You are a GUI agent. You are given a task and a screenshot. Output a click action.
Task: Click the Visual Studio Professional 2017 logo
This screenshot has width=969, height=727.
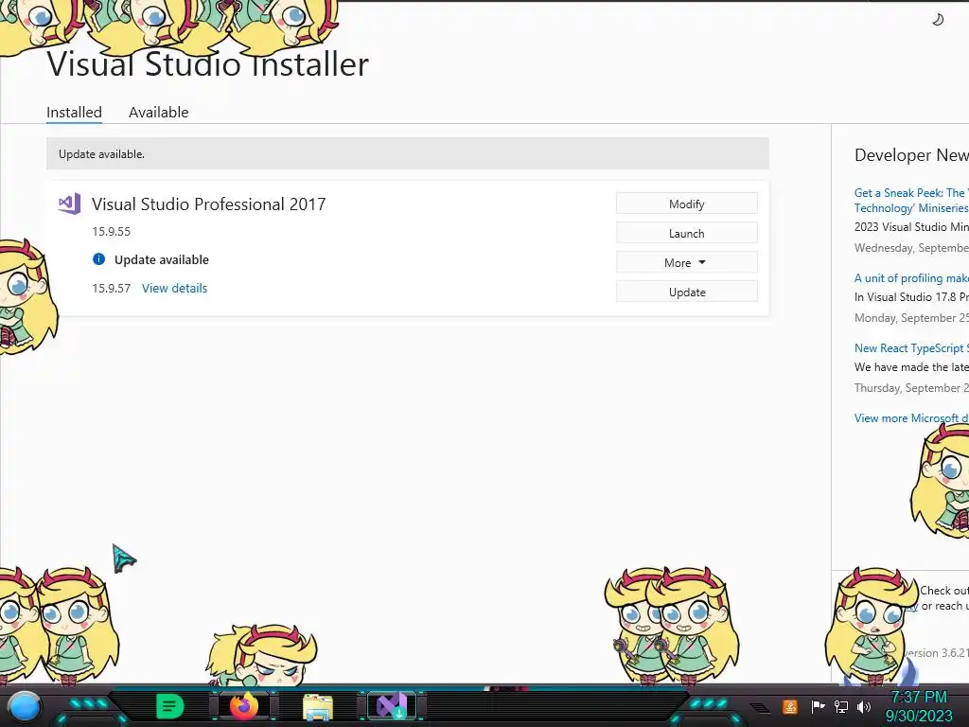point(69,204)
